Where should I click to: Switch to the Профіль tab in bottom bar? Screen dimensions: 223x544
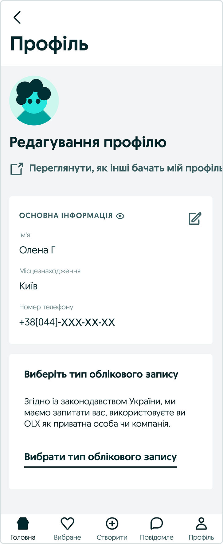pos(201,529)
